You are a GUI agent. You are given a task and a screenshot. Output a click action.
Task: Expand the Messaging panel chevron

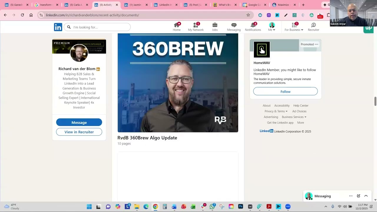(x=366, y=196)
